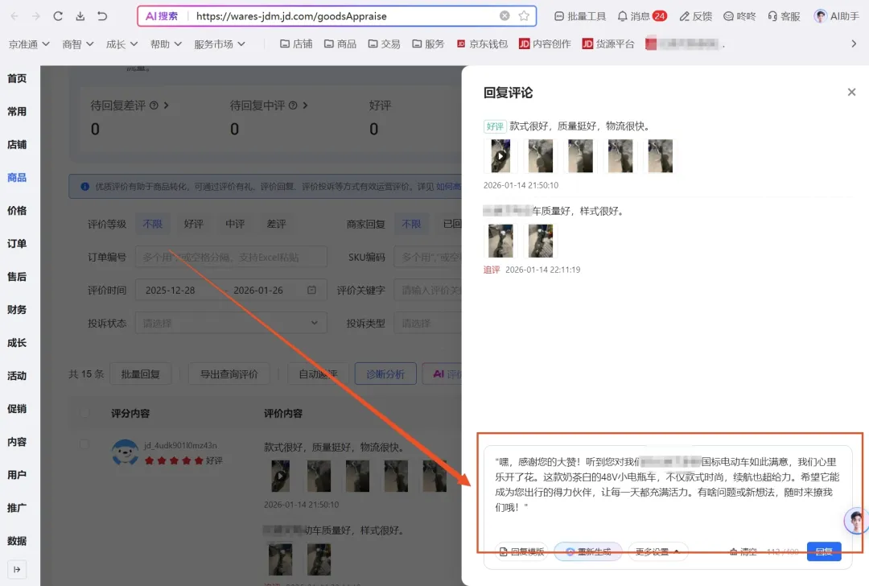Go to 首页 in left sidebar
Viewport: 869px width, 586px height.
point(17,78)
